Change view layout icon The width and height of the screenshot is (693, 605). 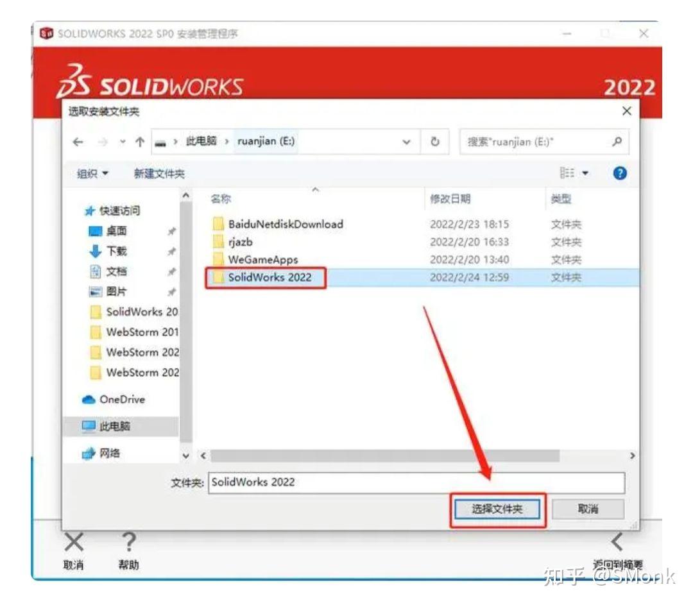click(567, 173)
